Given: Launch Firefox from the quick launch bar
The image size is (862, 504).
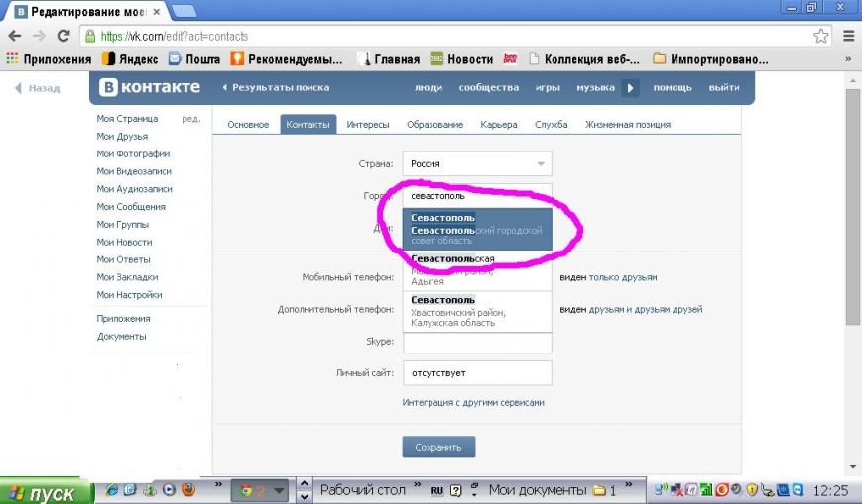Looking at the screenshot, I should click(x=188, y=490).
